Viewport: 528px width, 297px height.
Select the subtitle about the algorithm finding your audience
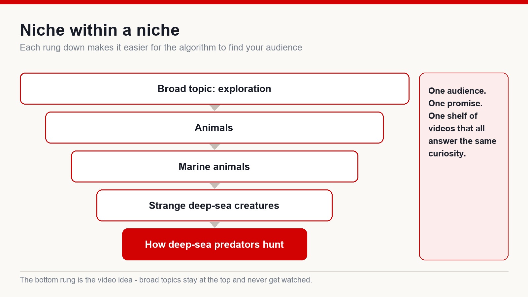161,48
